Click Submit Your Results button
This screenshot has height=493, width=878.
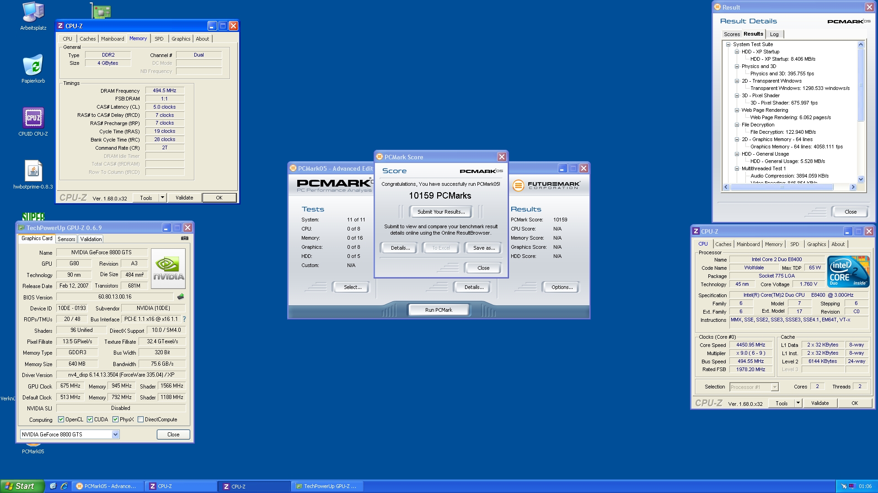[441, 212]
